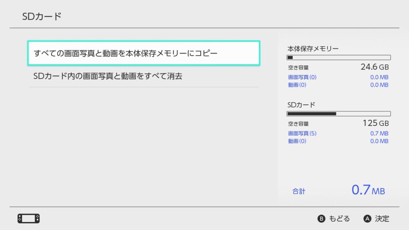
Task: Click the Switch console icon
Action: click(29, 218)
